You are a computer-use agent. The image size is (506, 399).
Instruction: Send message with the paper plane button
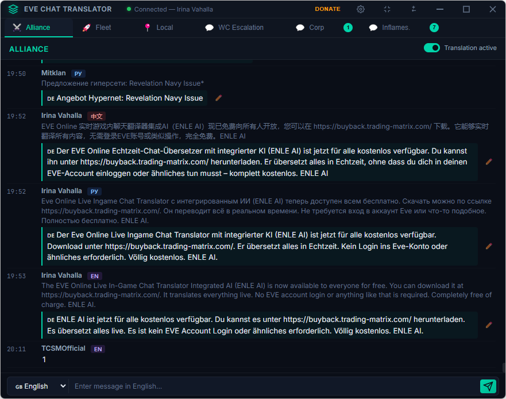488,386
